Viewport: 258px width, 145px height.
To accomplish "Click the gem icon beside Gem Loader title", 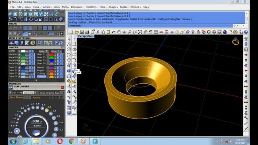I will (x=10, y=87).
